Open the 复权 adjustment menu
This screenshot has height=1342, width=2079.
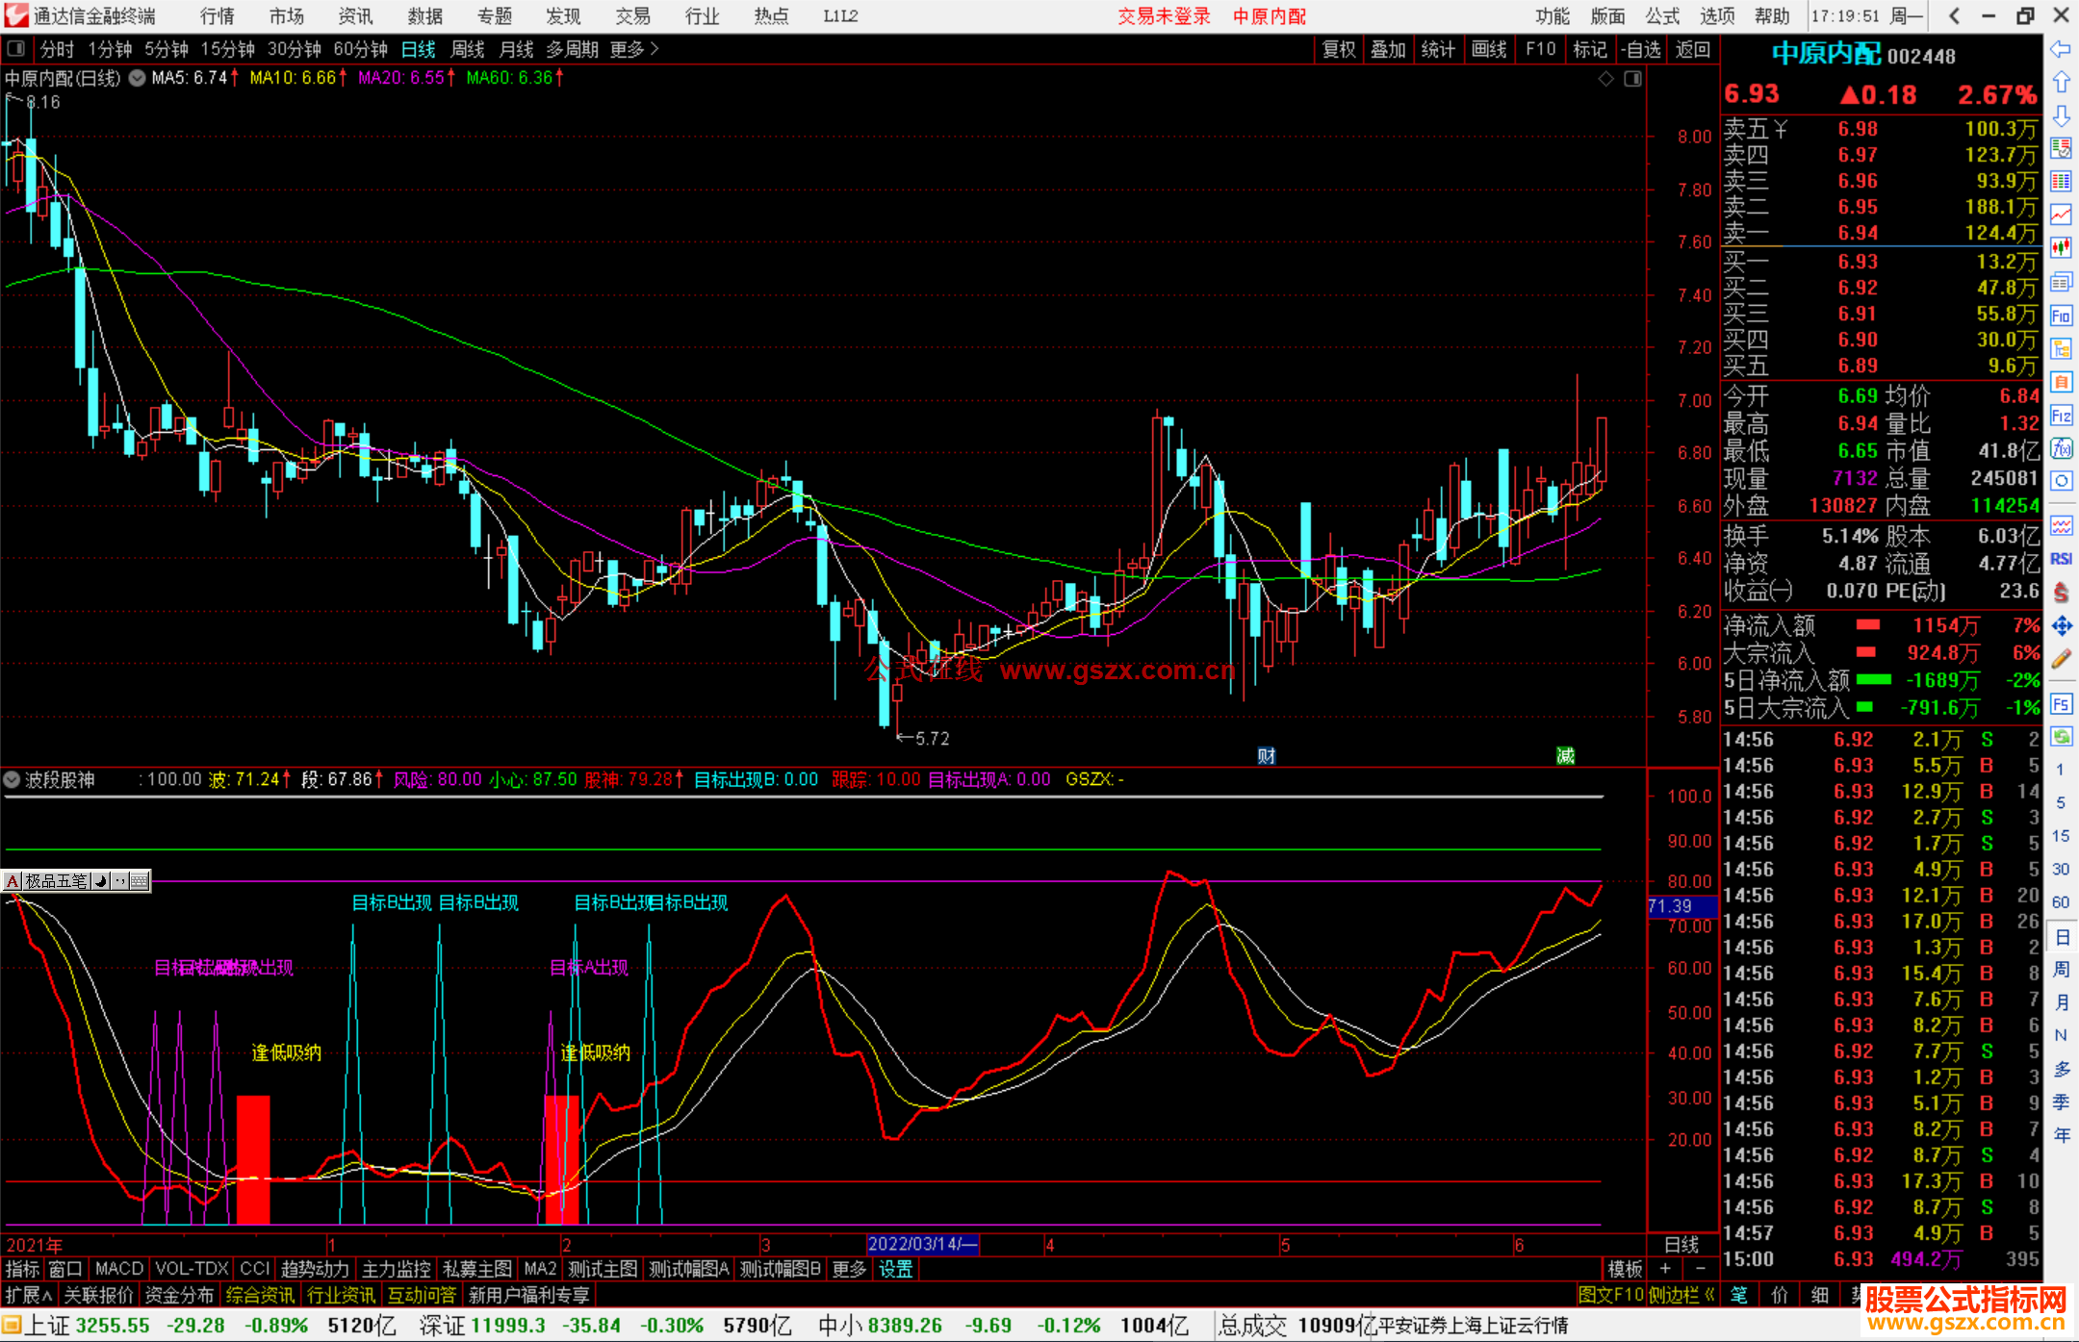1339,49
